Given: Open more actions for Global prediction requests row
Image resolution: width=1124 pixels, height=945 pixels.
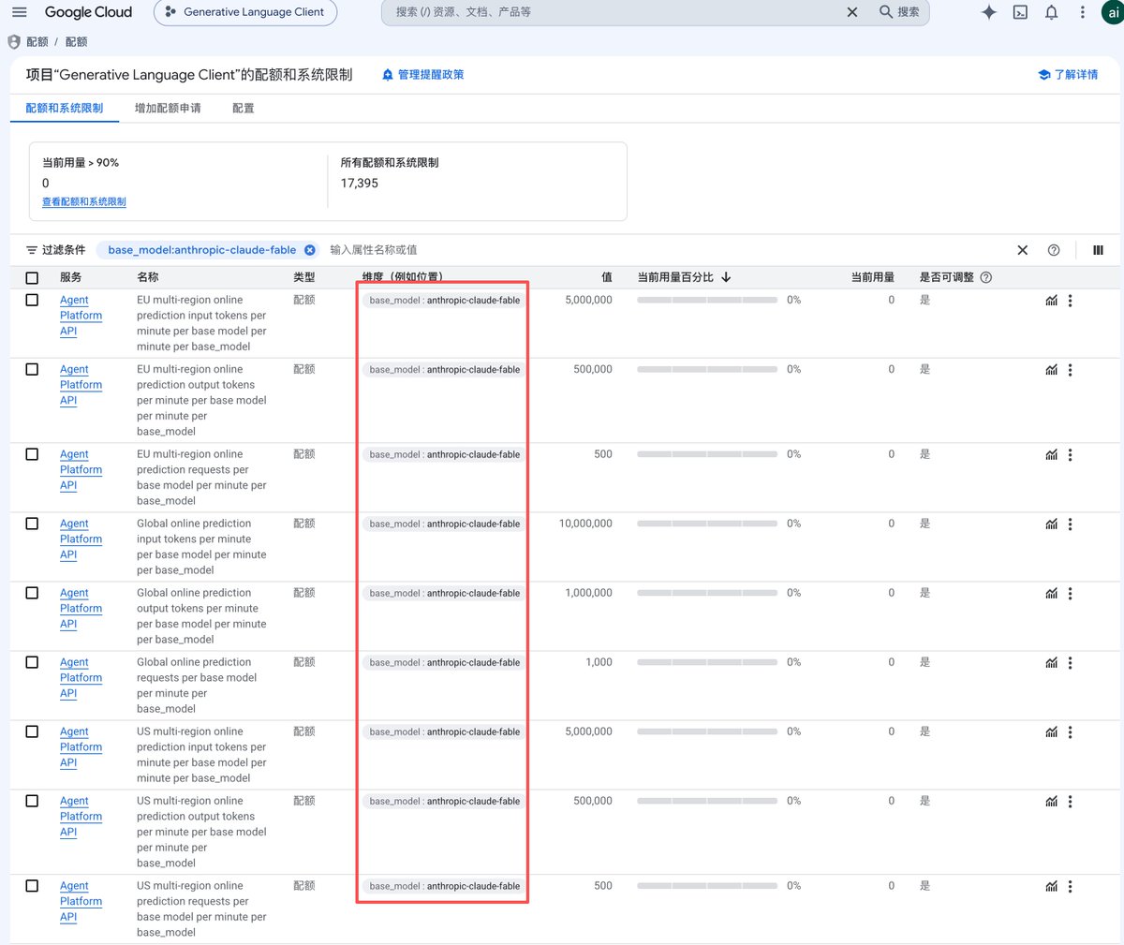Looking at the screenshot, I should click(x=1070, y=663).
